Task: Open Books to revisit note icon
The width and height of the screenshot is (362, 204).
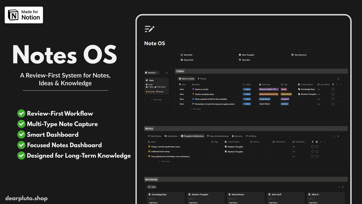Action: pos(193,89)
